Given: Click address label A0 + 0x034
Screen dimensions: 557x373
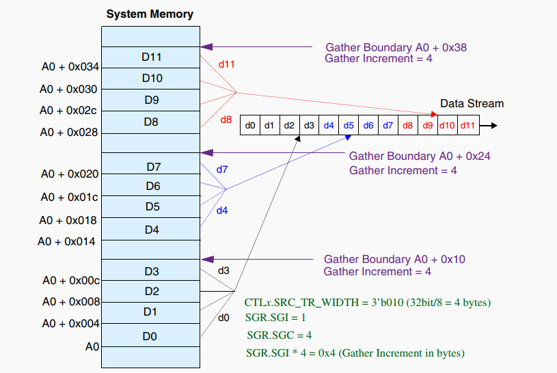Looking at the screenshot, I should 70,67.
